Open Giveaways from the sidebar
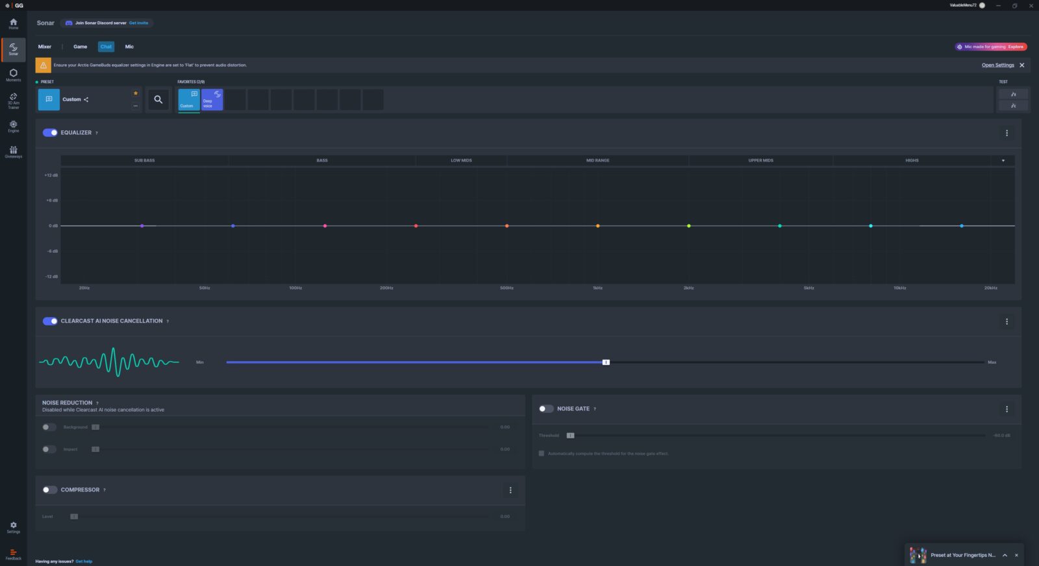 pos(13,152)
